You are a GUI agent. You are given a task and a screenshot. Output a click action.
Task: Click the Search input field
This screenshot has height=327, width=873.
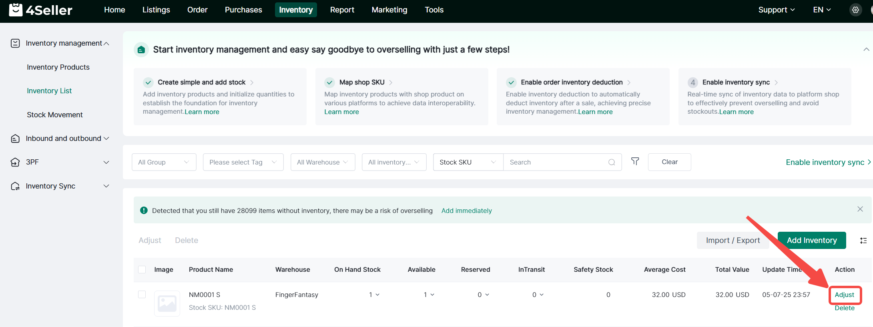[x=556, y=162]
